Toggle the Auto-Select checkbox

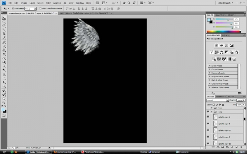pyautogui.click(x=13, y=9)
